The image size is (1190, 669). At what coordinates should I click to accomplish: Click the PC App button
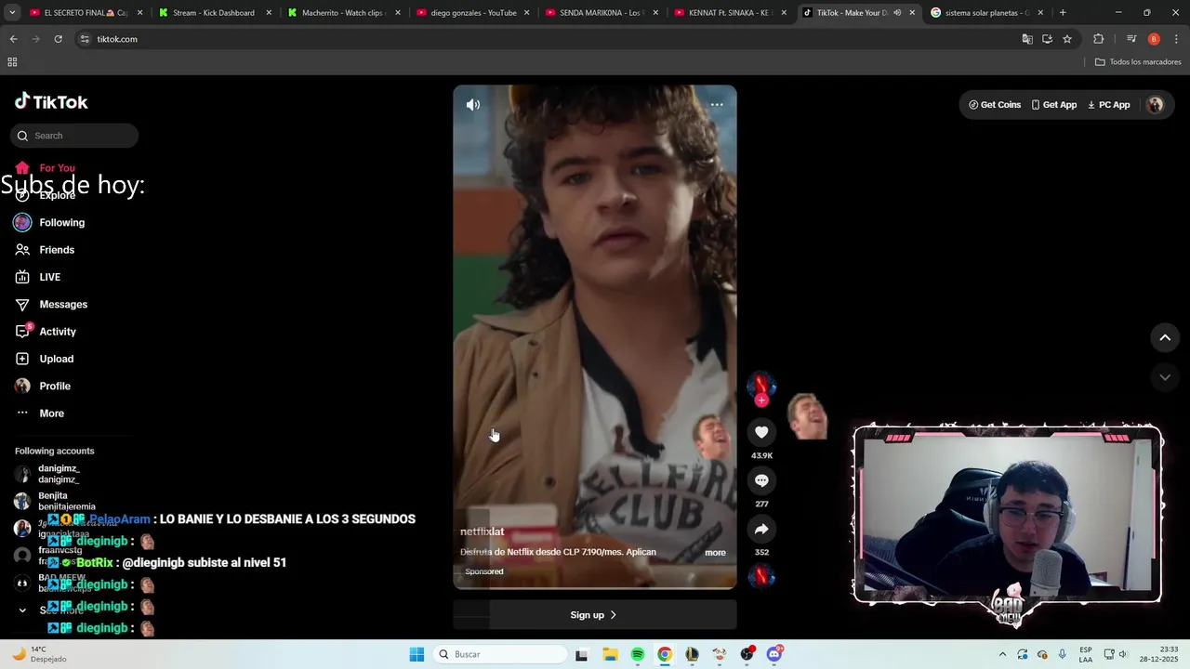[1109, 105]
